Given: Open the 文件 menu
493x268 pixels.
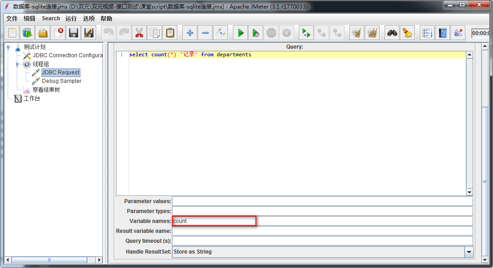Looking at the screenshot, I should (x=12, y=18).
